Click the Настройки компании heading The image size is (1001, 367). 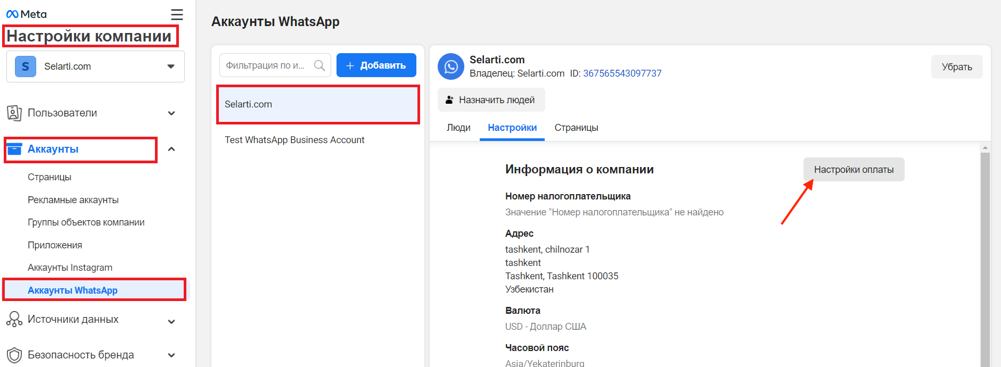click(x=89, y=36)
